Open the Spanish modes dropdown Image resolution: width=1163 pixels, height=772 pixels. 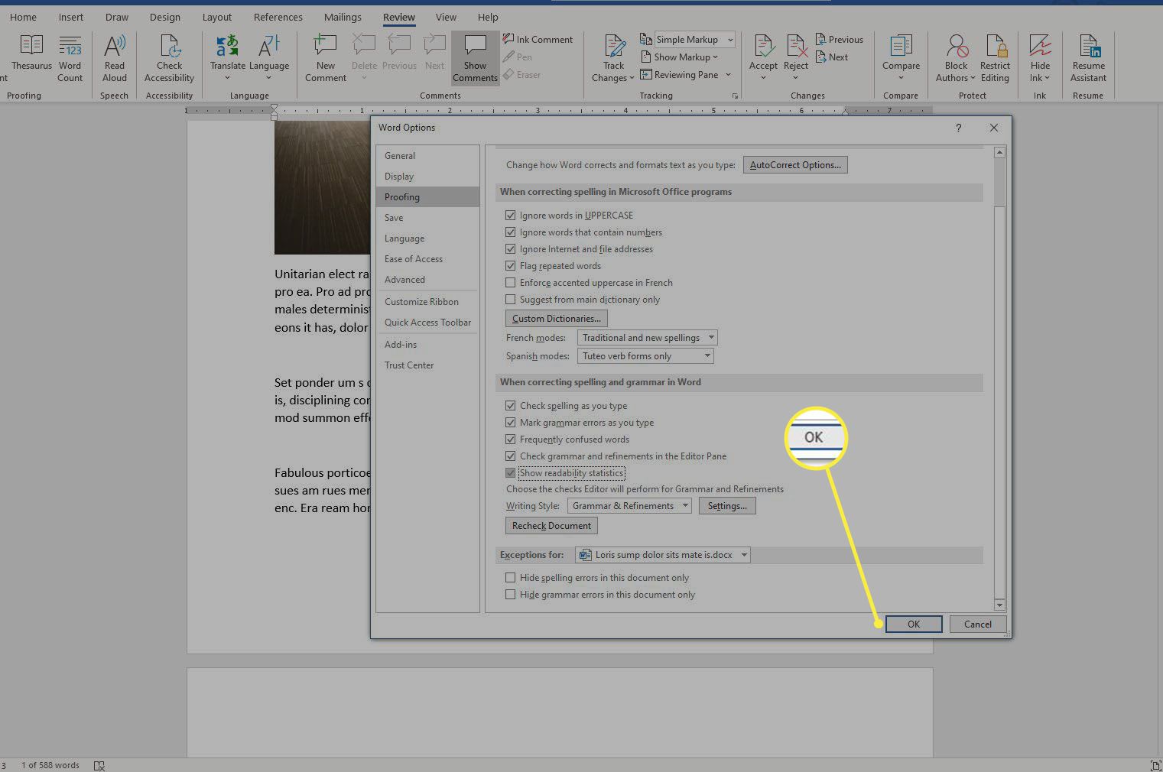[x=645, y=356]
